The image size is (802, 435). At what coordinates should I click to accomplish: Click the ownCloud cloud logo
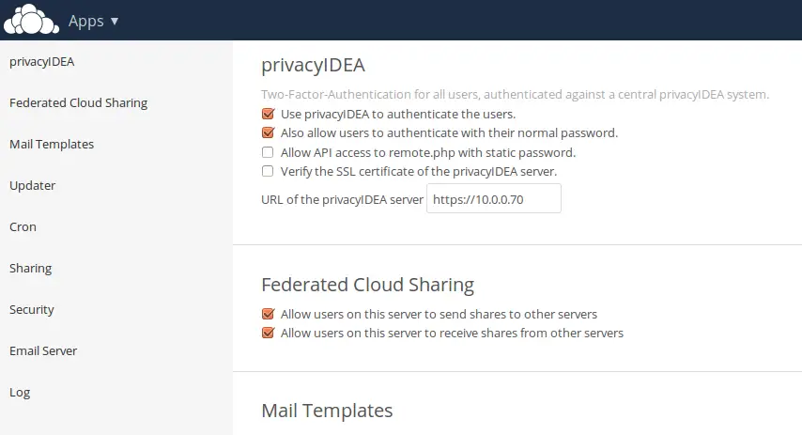pos(31,20)
